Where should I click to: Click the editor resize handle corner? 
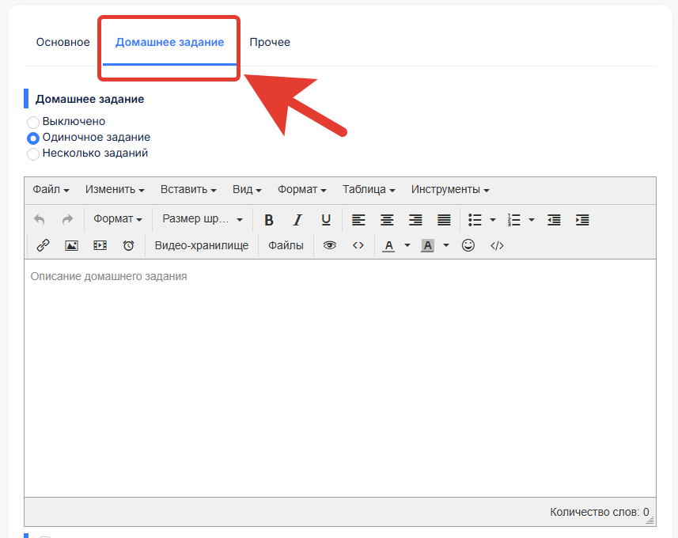tap(650, 521)
